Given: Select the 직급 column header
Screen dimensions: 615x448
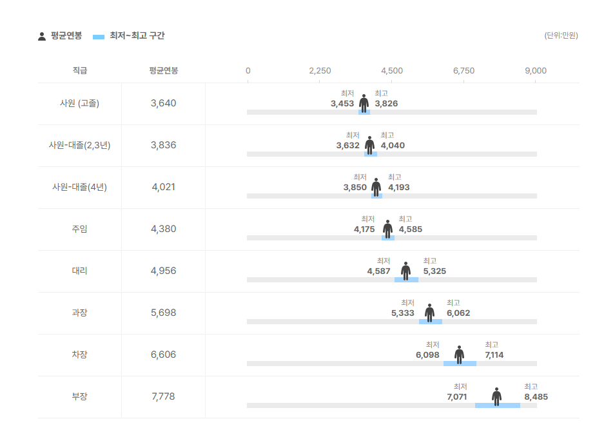Looking at the screenshot, I should [80, 70].
